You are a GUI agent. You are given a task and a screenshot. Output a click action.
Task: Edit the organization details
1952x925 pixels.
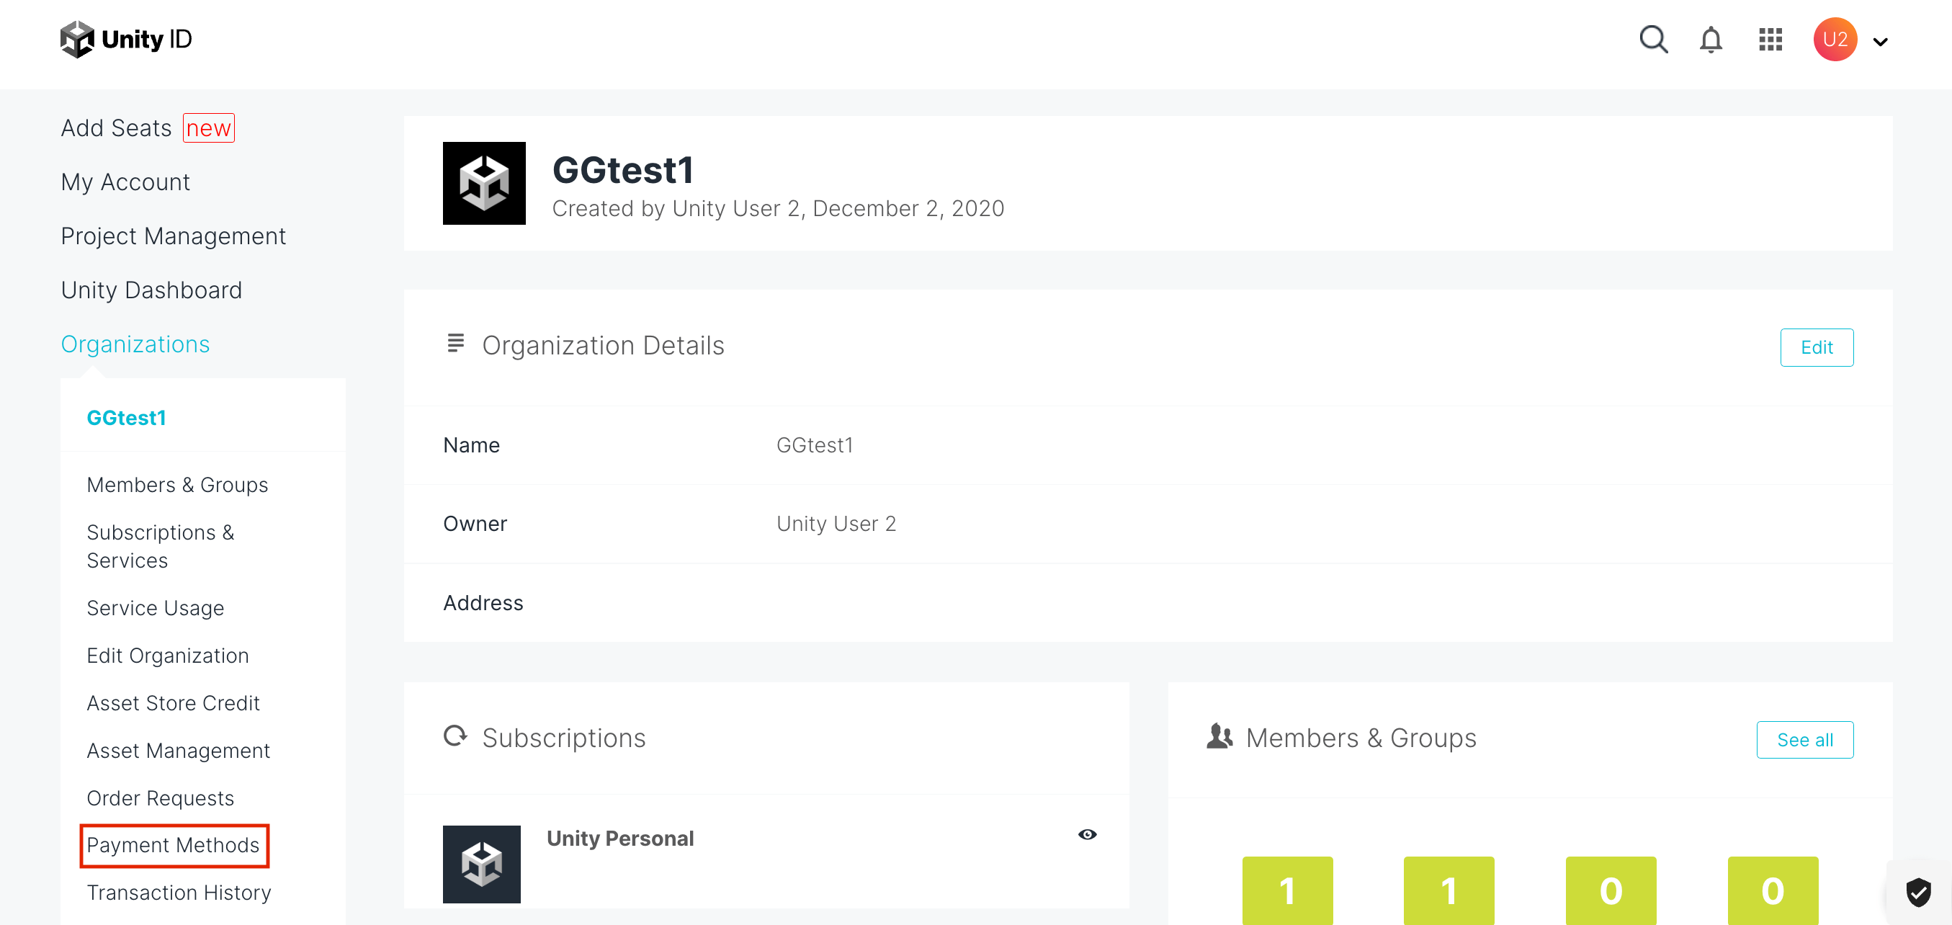(1817, 347)
